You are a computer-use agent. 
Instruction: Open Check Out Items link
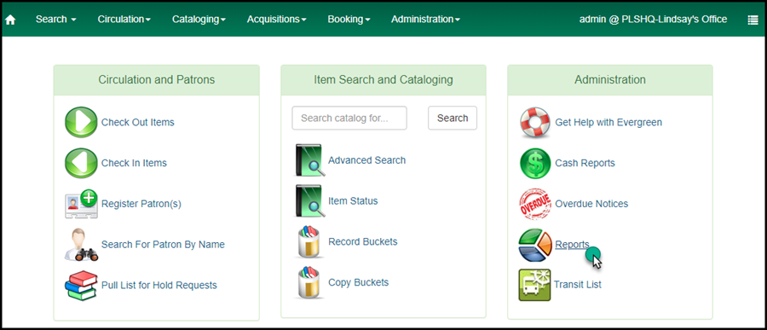[138, 123]
